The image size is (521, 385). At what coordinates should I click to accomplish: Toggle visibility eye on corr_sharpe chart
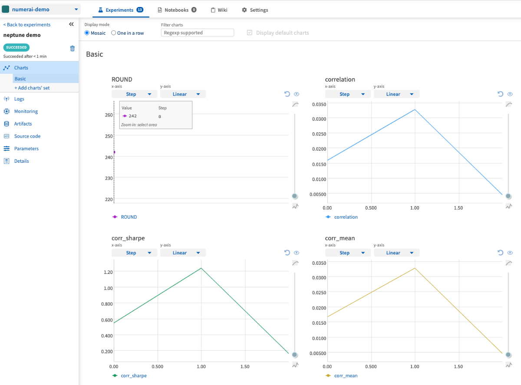[297, 253]
